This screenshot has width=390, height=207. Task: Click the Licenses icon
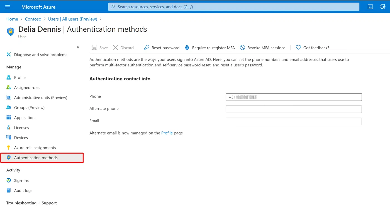click(9, 128)
